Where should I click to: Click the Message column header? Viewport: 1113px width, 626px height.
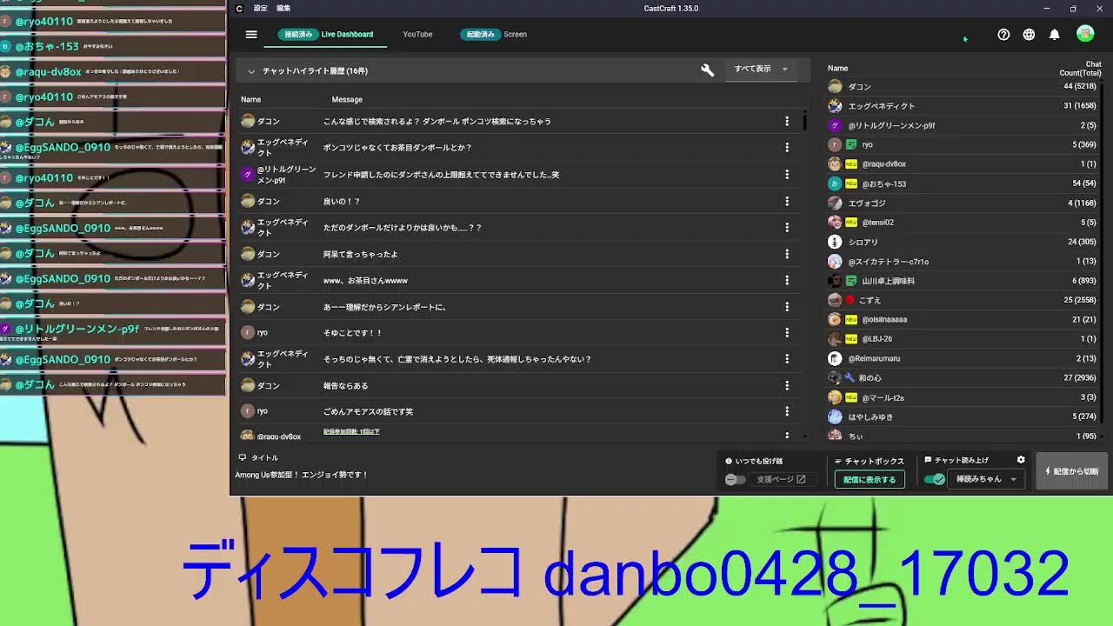347,99
